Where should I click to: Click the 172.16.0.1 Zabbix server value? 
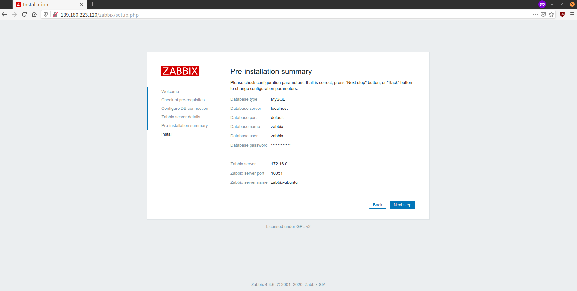281,164
